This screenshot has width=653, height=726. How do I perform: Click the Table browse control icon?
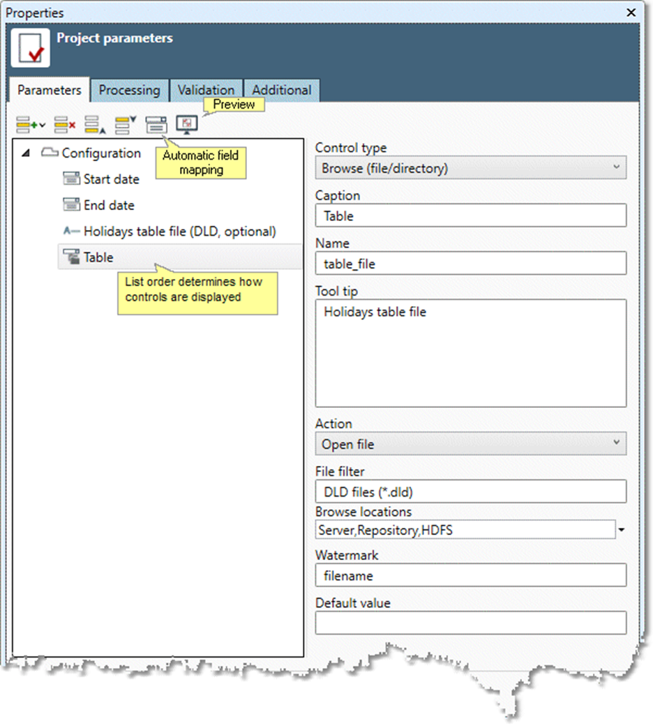coord(72,257)
